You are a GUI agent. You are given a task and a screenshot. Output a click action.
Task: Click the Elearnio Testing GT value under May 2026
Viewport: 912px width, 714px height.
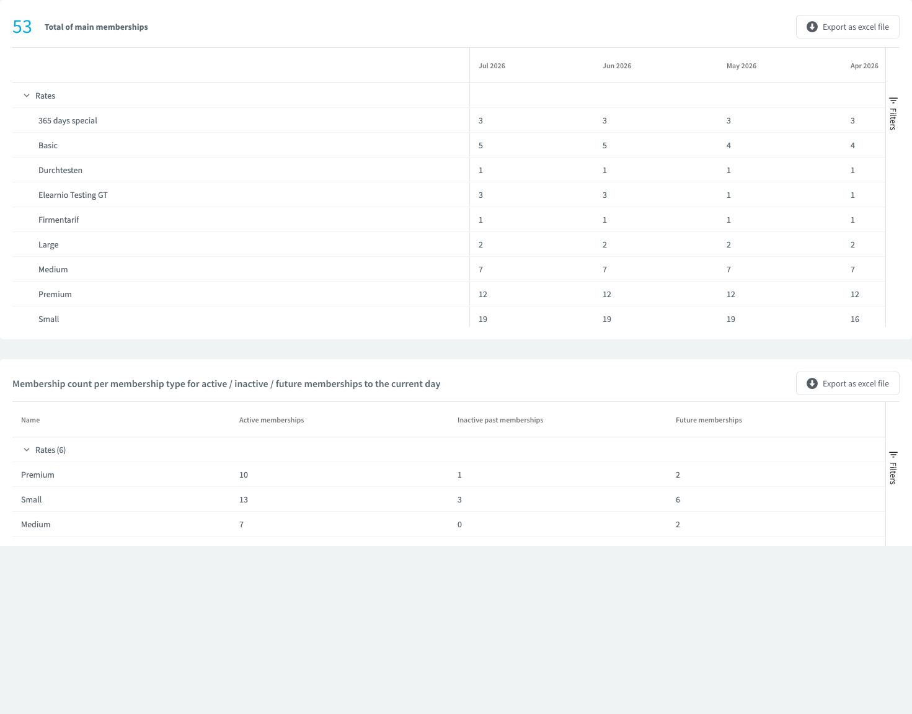[x=728, y=195]
